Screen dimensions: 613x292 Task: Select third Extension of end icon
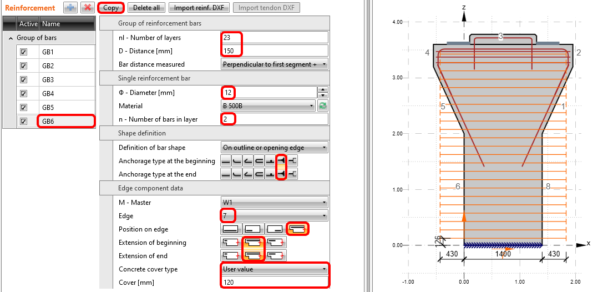pyautogui.click(x=275, y=256)
